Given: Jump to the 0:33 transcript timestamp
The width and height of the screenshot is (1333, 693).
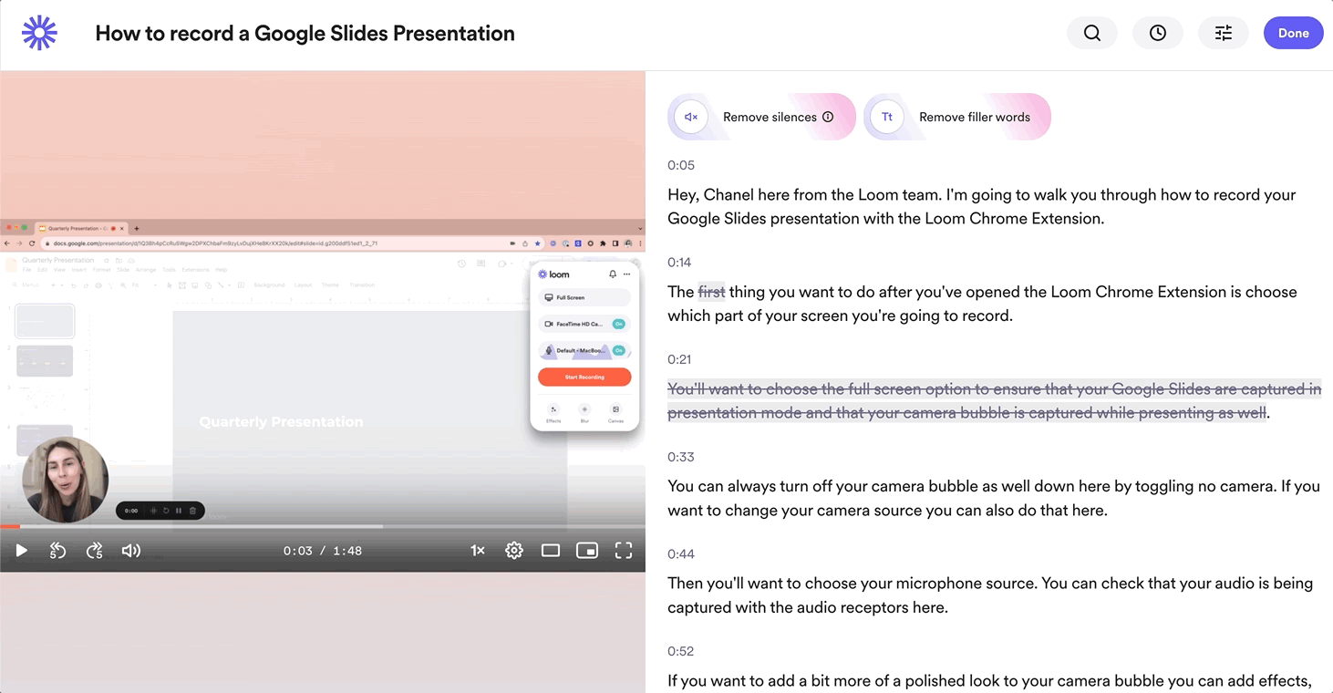Looking at the screenshot, I should [x=680, y=457].
